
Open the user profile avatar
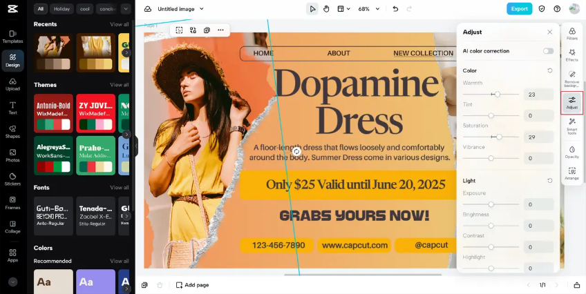point(574,9)
